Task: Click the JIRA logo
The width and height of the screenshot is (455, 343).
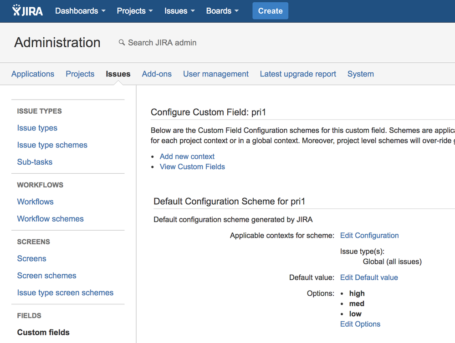Action: pos(27,11)
